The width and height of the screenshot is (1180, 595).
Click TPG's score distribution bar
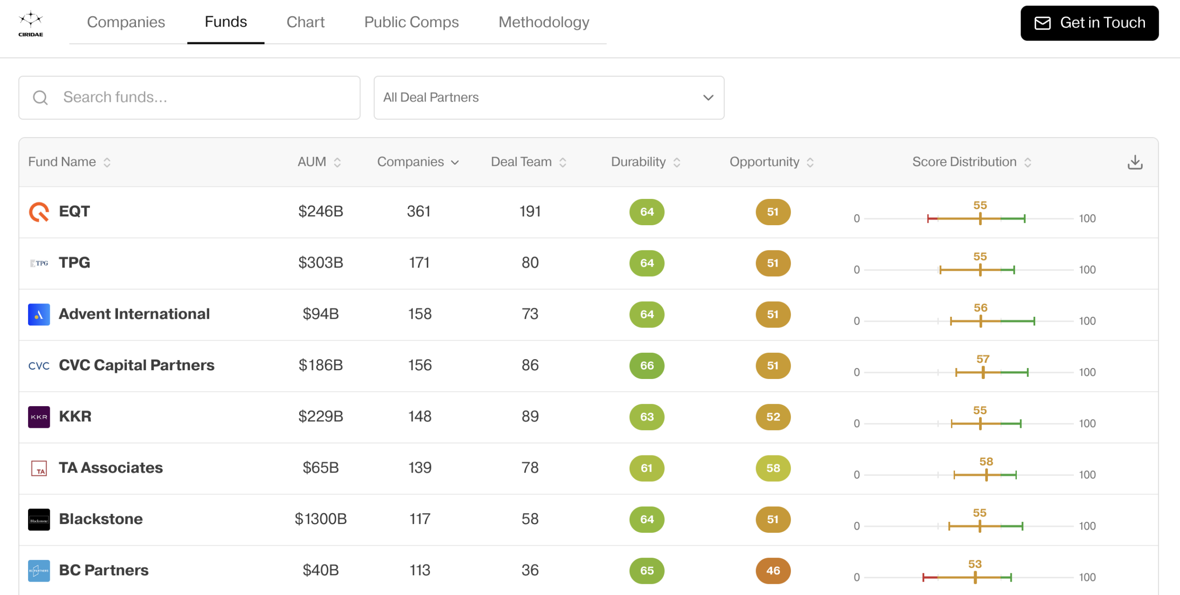point(977,270)
